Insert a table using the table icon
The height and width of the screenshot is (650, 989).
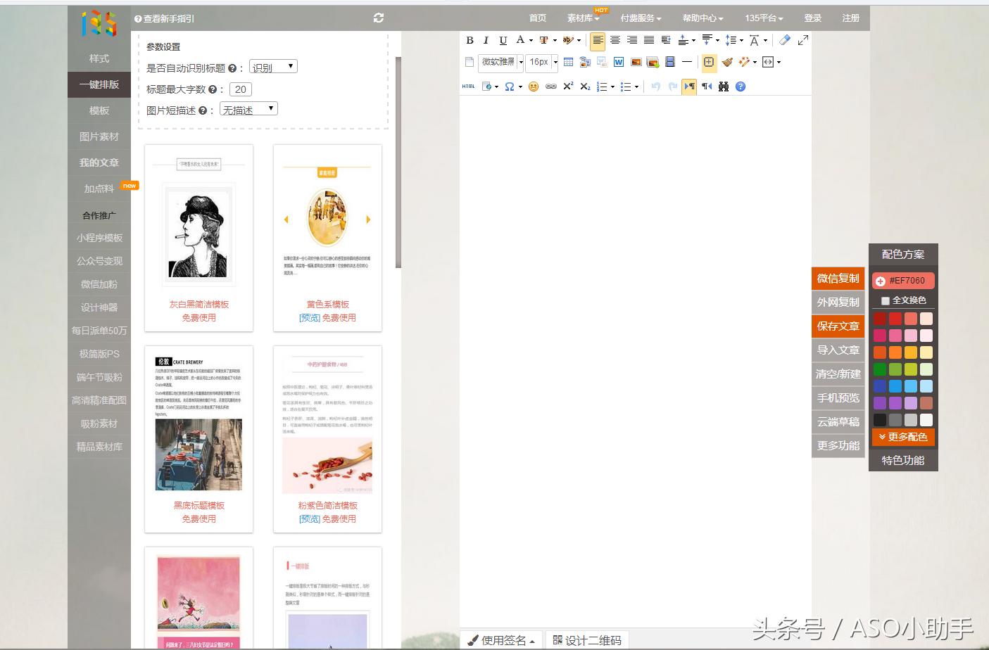pyautogui.click(x=568, y=63)
